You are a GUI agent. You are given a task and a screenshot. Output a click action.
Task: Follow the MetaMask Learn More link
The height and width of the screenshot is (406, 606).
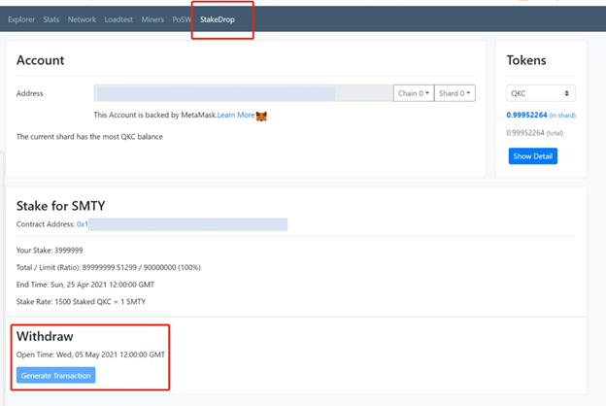click(236, 115)
